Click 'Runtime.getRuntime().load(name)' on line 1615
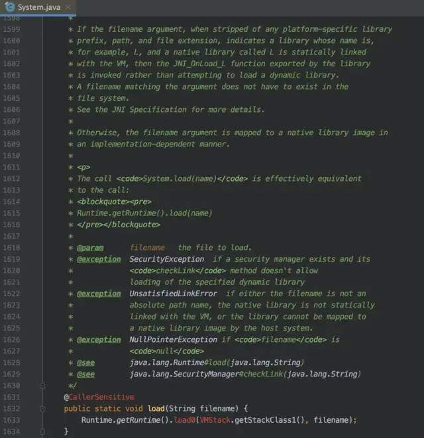The width and height of the screenshot is (424, 438). 144,213
